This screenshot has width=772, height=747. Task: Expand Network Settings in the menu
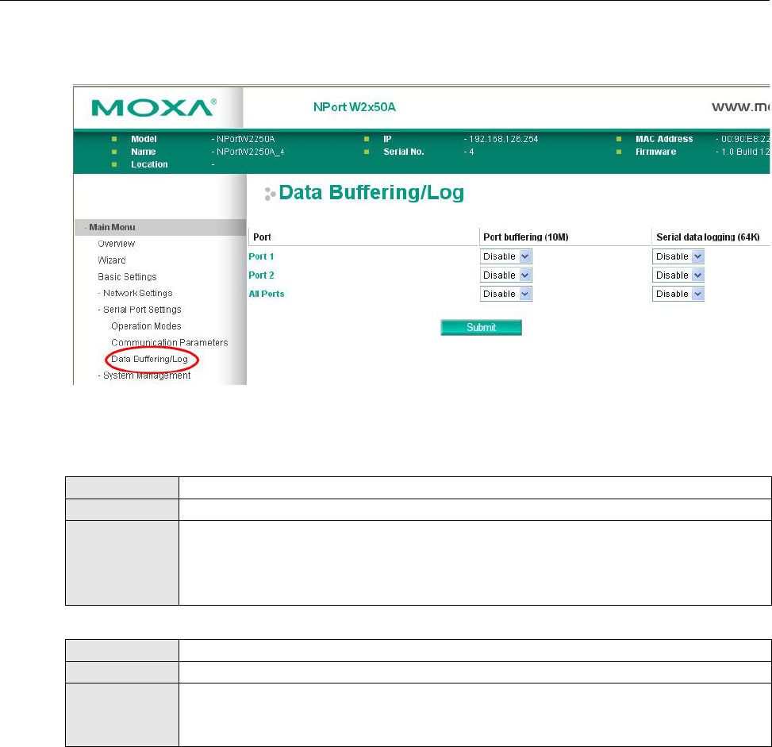coord(137,293)
